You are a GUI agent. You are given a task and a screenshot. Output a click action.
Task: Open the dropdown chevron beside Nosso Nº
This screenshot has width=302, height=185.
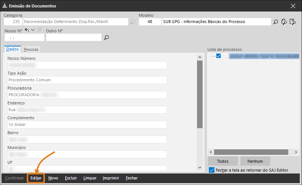[33, 30]
